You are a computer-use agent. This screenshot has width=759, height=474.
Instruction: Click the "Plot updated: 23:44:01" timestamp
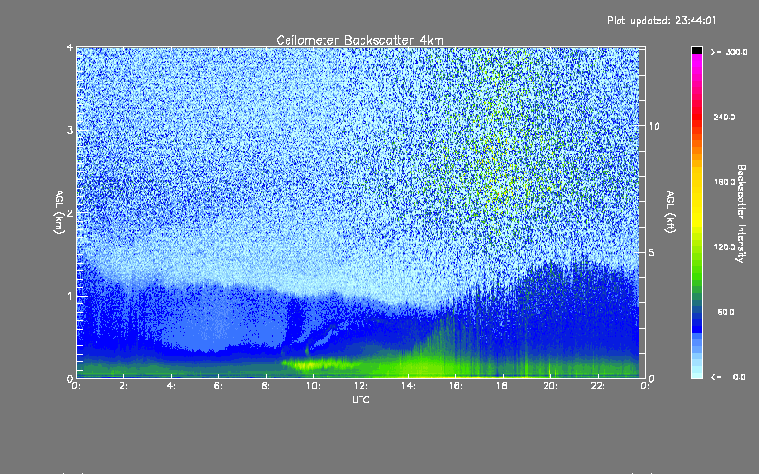coord(661,20)
